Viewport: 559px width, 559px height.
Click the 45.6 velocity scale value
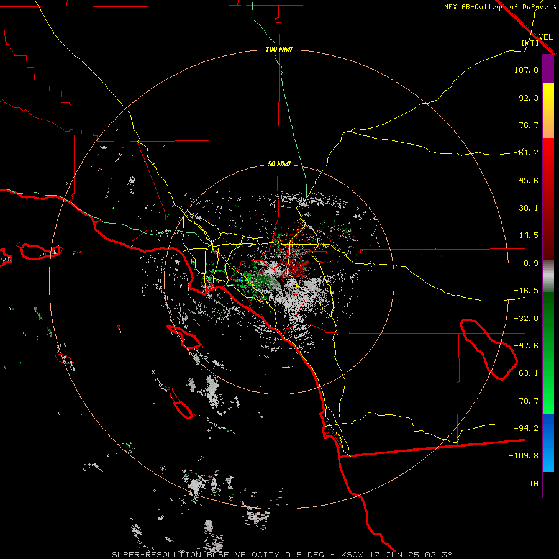tap(529, 180)
